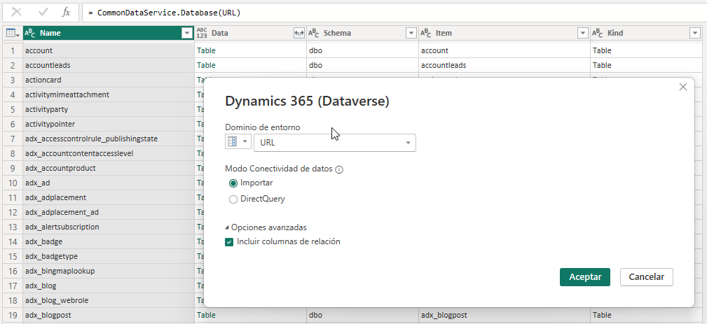707x324 pixels.
Task: Click the adx_blog_webrole cell
Action: 108,300
